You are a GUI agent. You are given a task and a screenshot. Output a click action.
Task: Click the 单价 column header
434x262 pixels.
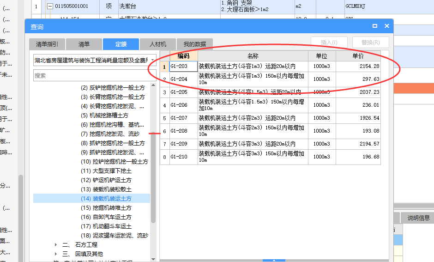click(x=358, y=56)
